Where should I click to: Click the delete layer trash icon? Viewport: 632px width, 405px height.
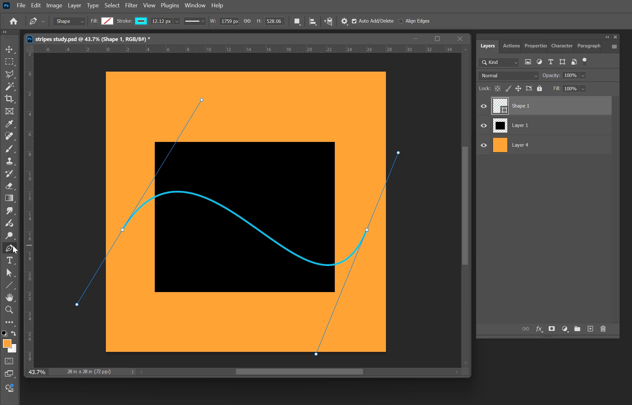(603, 329)
